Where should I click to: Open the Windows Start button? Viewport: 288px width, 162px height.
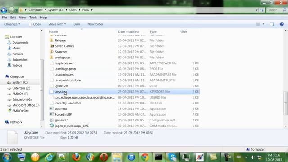[x=7, y=157]
